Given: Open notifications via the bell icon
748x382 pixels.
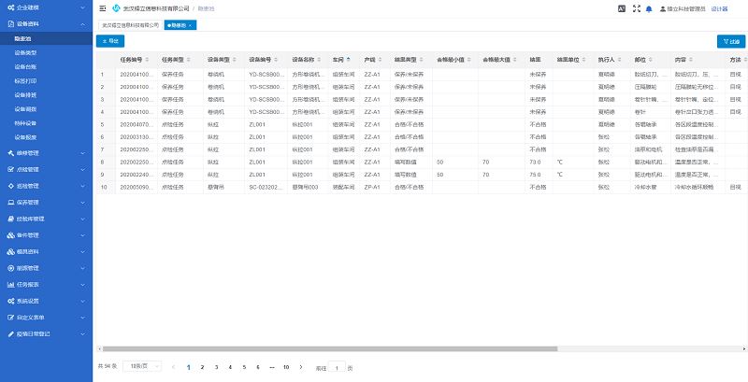Looking at the screenshot, I should (x=649, y=7).
